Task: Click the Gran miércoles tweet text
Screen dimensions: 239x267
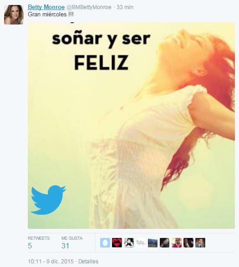Action: pyautogui.click(x=51, y=15)
